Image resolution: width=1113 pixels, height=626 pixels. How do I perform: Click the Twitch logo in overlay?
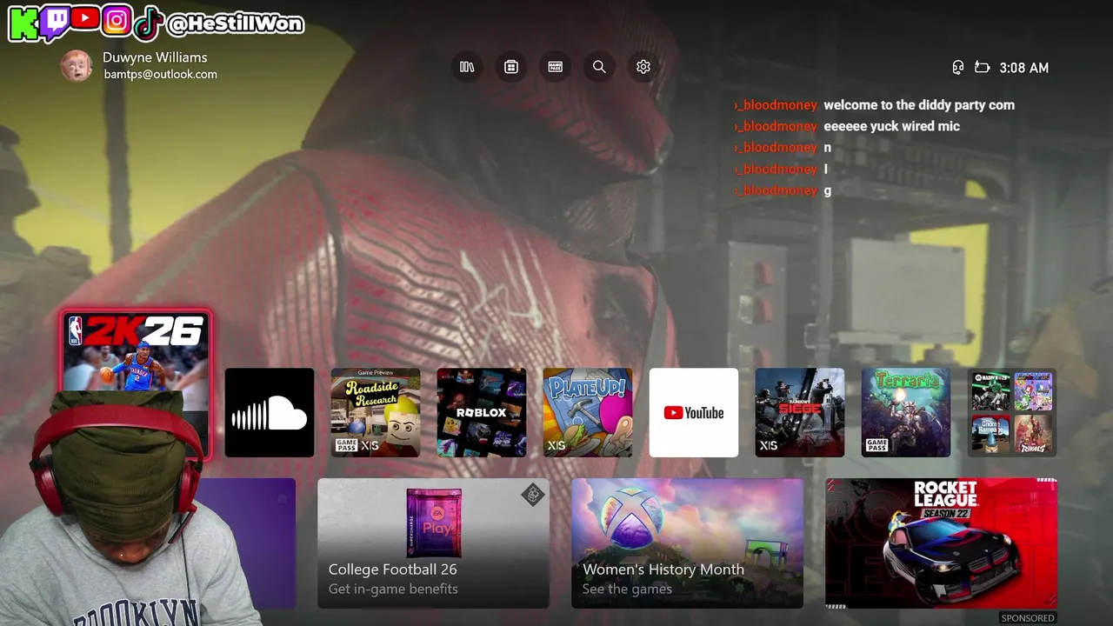tap(54, 23)
